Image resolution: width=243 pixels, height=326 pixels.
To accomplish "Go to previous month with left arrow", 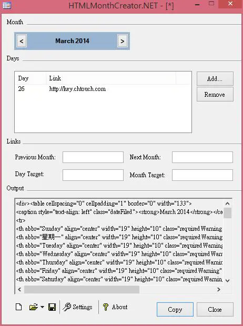I will (22, 41).
